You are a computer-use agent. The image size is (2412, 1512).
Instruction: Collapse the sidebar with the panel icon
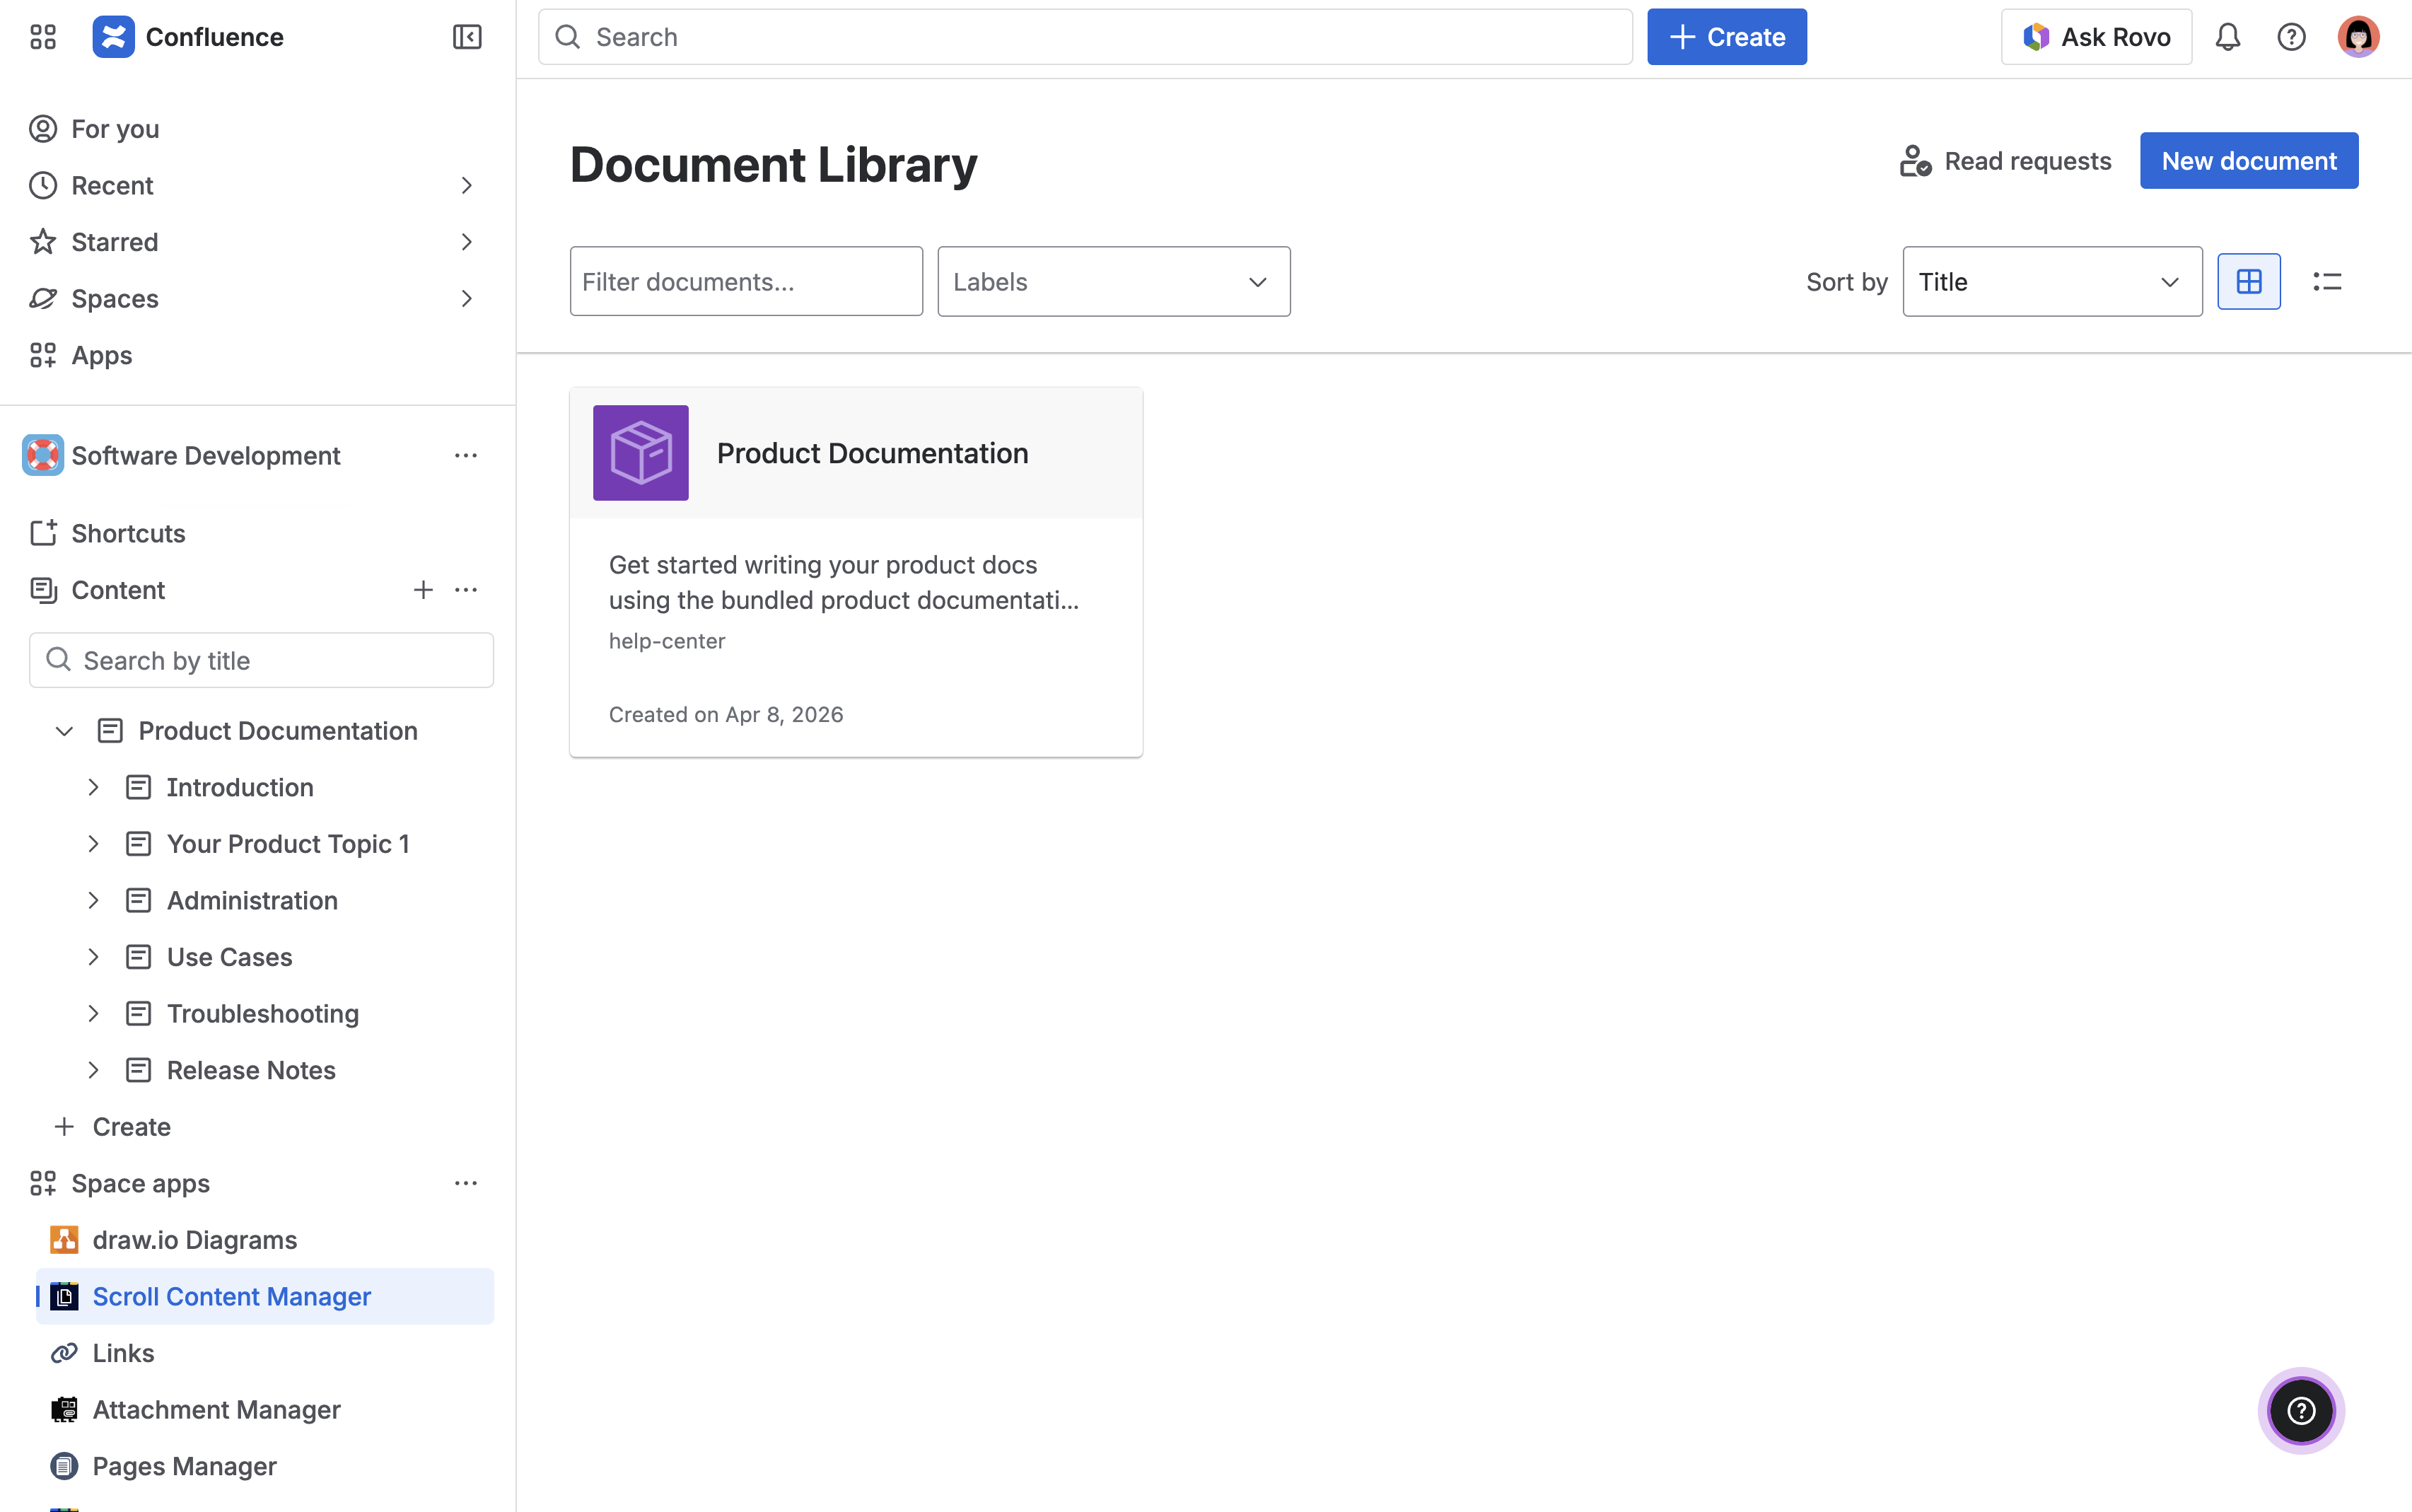(x=466, y=36)
